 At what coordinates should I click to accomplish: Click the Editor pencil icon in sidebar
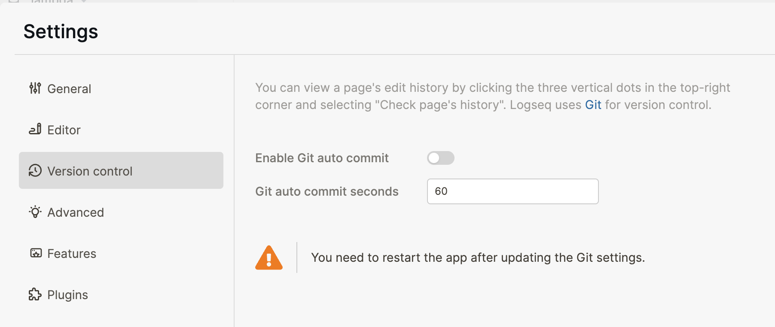coord(35,130)
